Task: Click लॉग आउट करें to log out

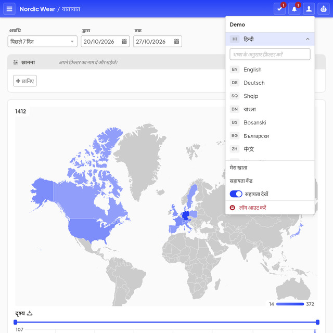Action: click(252, 208)
